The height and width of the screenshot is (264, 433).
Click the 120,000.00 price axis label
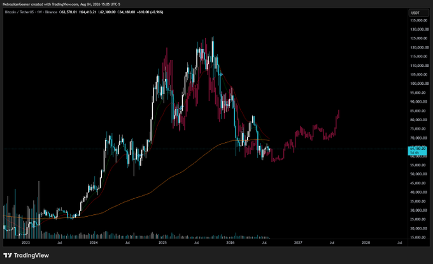pyautogui.click(x=420, y=48)
